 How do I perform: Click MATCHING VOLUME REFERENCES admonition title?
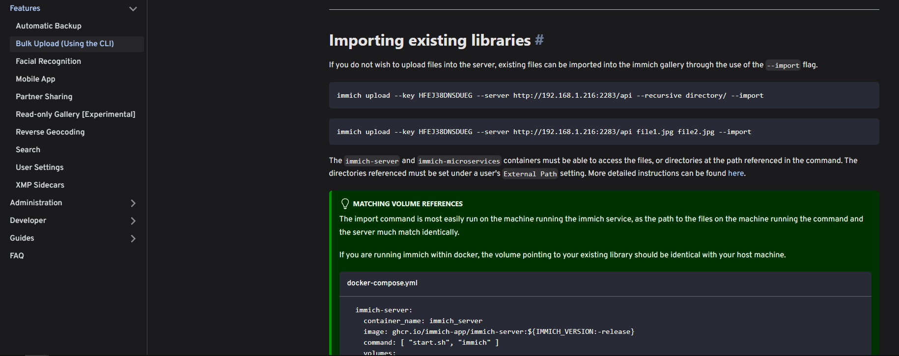[x=408, y=204]
